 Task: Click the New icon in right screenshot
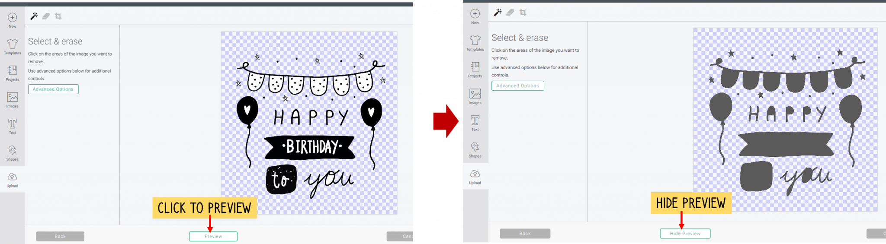475,14
